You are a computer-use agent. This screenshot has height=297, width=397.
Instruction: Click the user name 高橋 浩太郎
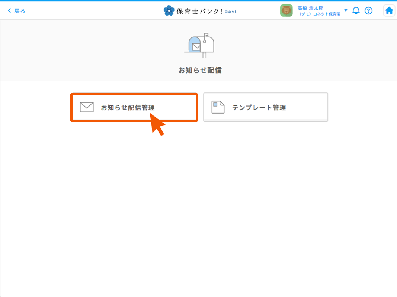coord(310,8)
